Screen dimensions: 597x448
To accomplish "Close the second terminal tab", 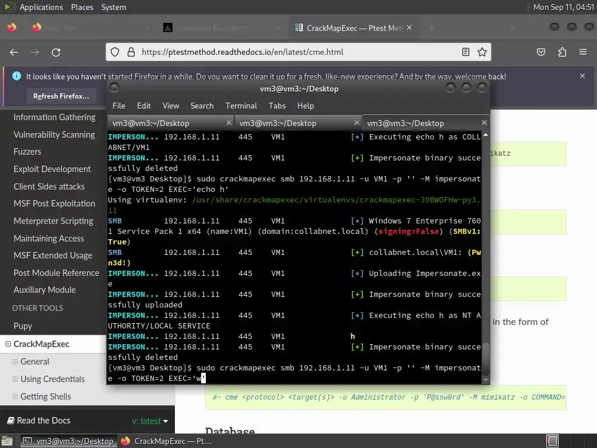I will pos(356,123).
